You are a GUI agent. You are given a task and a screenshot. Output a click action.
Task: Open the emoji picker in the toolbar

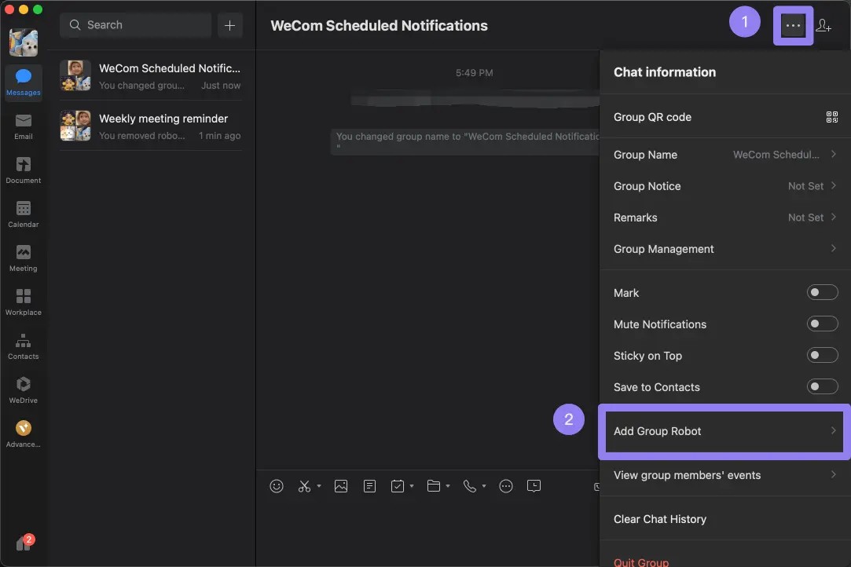277,486
